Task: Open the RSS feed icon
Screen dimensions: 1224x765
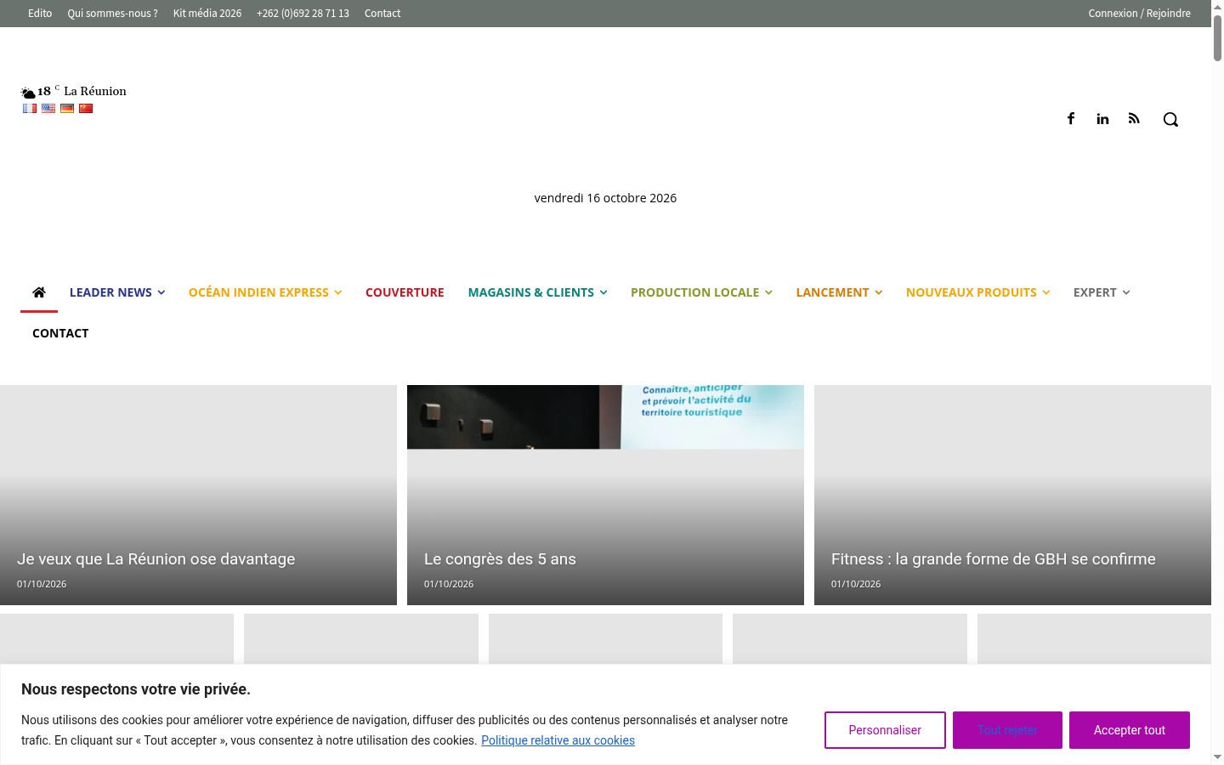Action: coord(1134,119)
